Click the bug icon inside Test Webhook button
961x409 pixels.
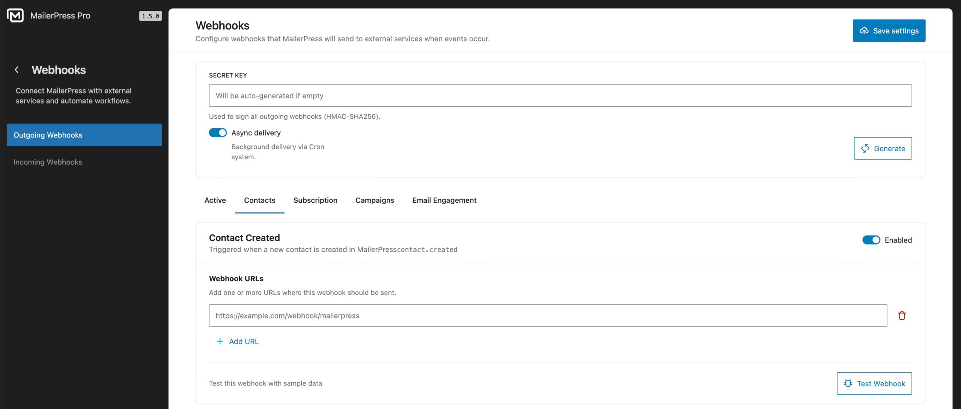pos(848,383)
